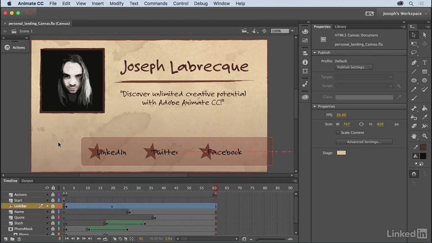The image size is (432, 243).
Task: Click the Advanced Settings button
Action: pyautogui.click(x=364, y=141)
